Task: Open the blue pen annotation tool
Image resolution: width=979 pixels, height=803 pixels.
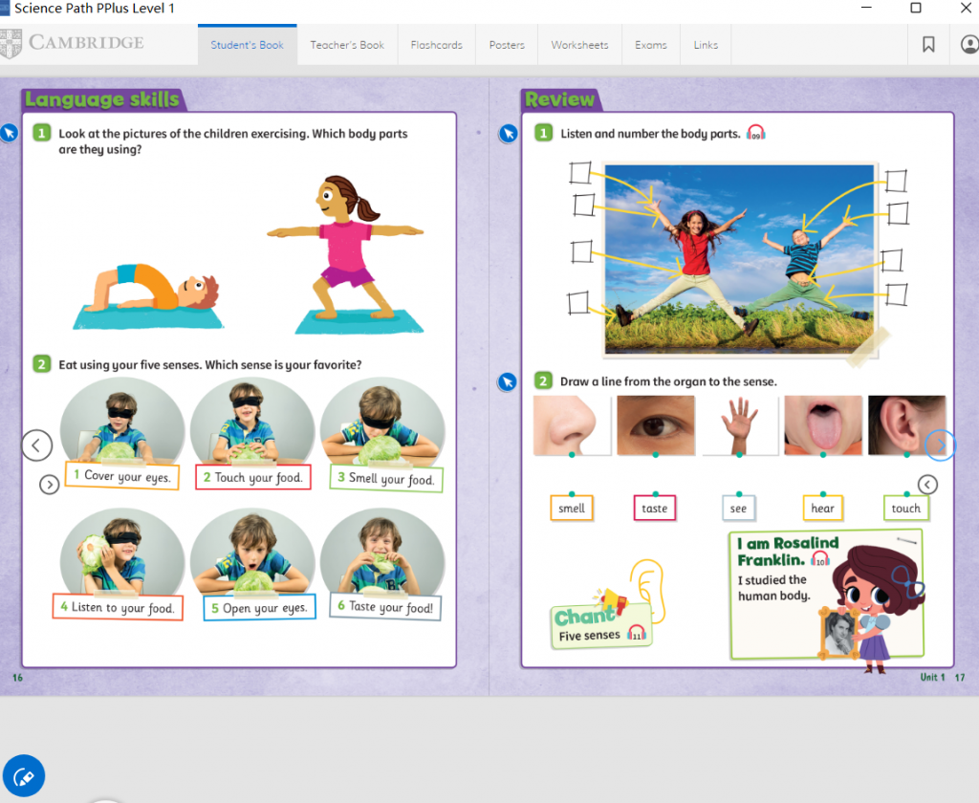Action: (x=24, y=776)
